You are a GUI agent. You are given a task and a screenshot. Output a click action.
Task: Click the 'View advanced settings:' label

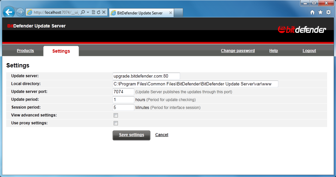(x=34, y=115)
